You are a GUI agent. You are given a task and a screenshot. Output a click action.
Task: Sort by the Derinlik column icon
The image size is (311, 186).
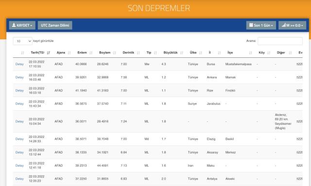138,53
